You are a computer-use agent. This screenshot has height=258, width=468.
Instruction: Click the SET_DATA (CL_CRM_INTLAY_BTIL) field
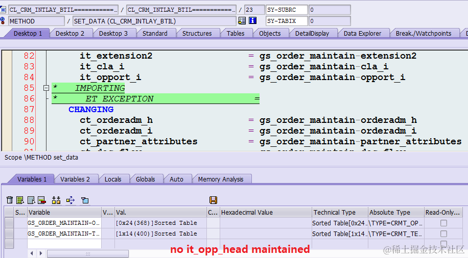click(154, 21)
